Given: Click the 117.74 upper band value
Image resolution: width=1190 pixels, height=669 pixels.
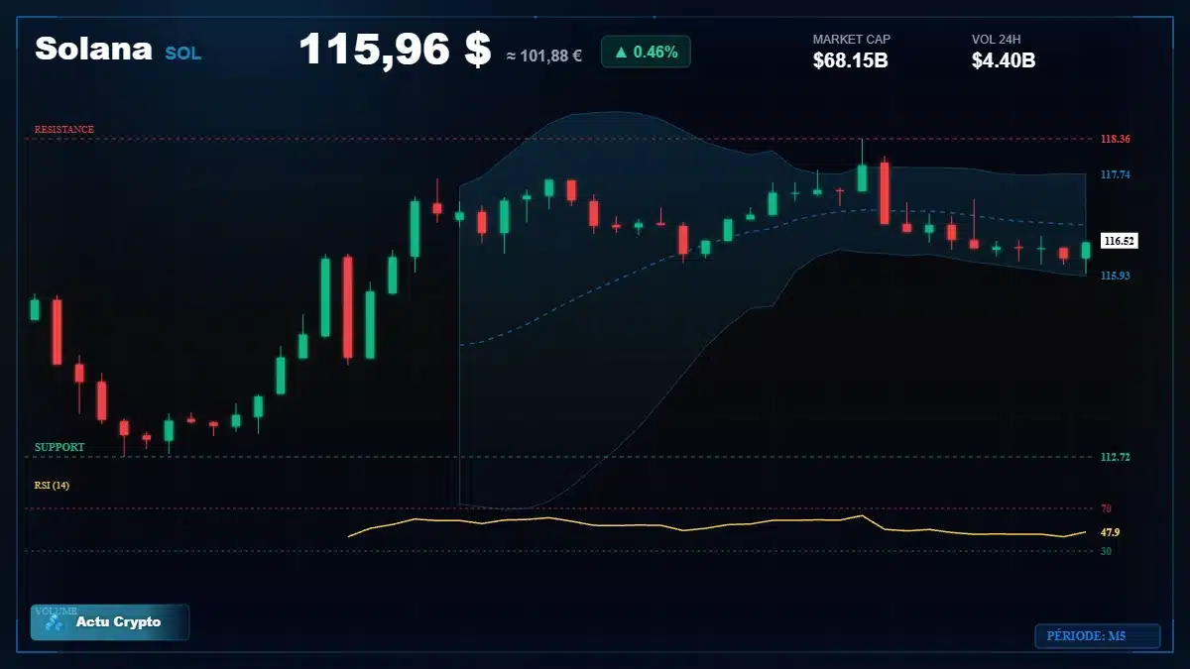Looking at the screenshot, I should tap(1116, 174).
